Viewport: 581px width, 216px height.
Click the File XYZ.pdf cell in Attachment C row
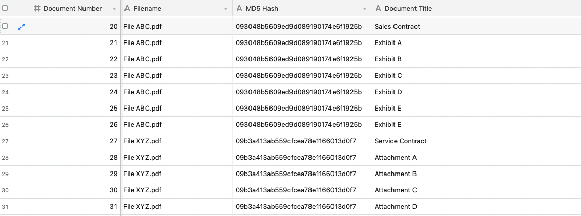(177, 190)
